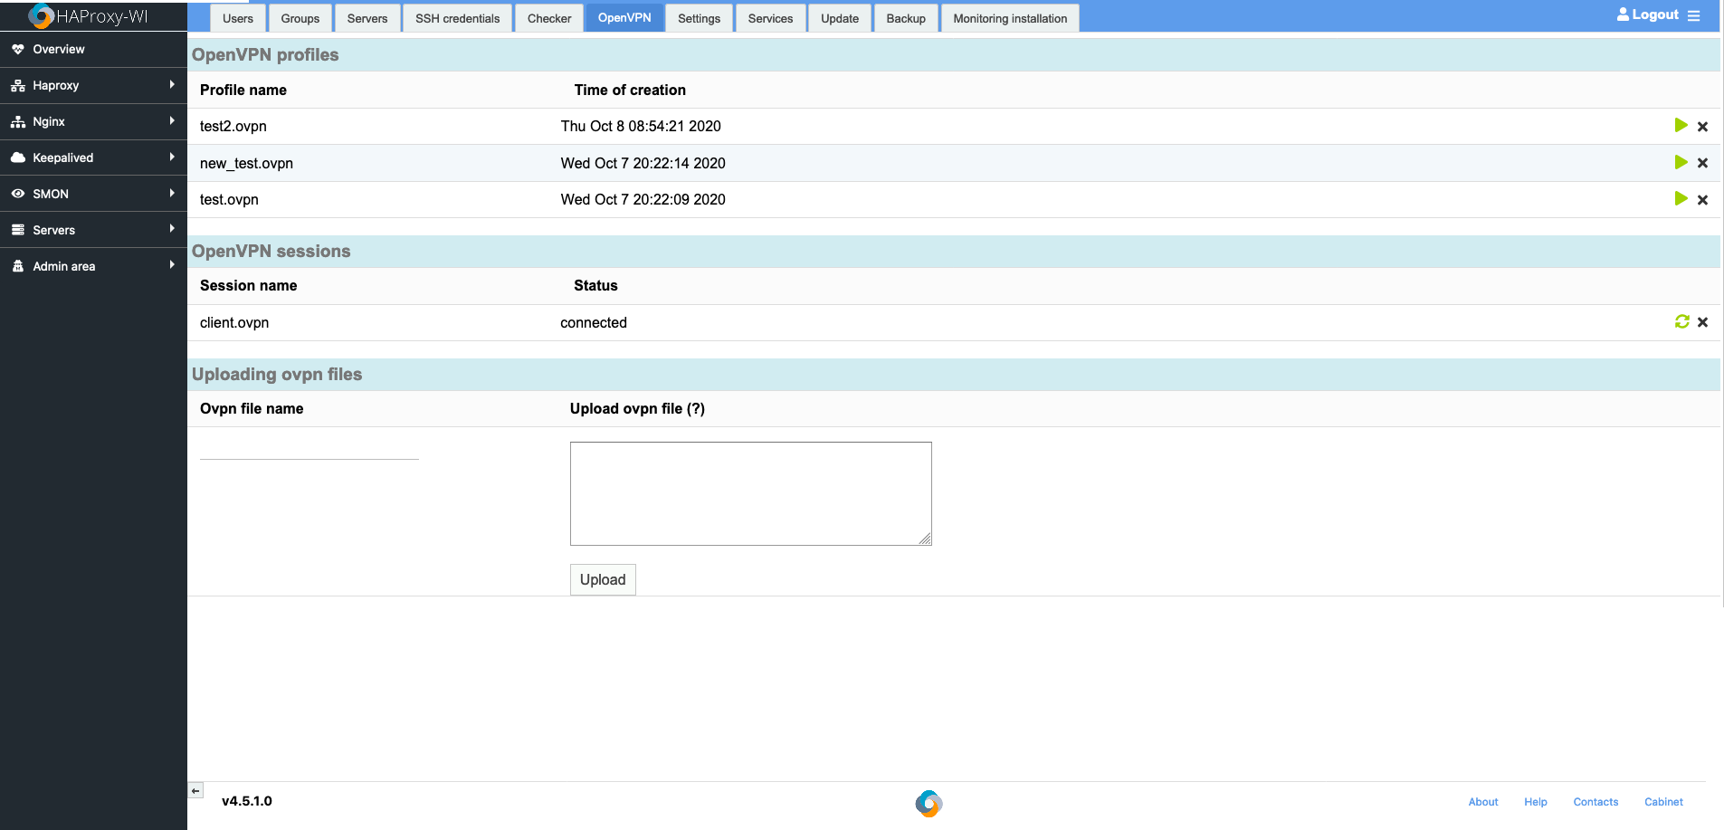Image resolution: width=1724 pixels, height=830 pixels.
Task: Click the client.ovpn session name
Action: 234,322
